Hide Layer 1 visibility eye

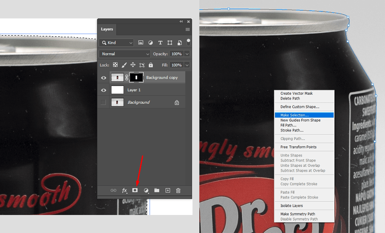[x=103, y=90]
